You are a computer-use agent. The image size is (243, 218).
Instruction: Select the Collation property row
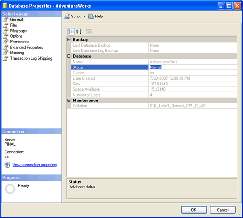point(154,106)
